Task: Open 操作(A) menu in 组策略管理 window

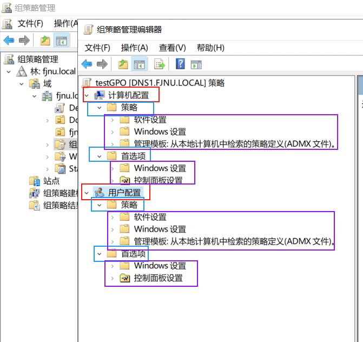Action: point(66,23)
